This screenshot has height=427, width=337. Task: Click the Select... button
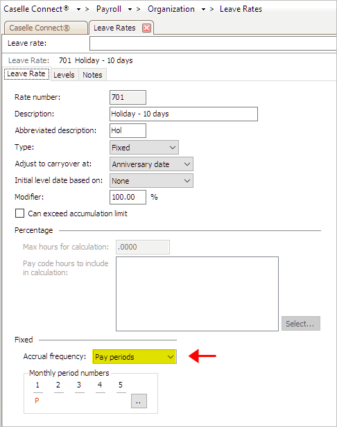[301, 324]
